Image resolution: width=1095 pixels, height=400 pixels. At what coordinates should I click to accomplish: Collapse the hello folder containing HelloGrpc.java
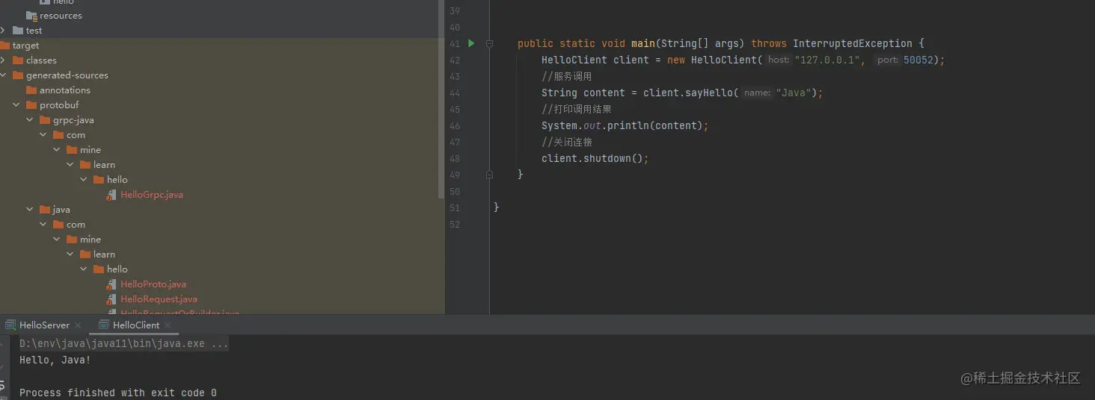pyautogui.click(x=84, y=180)
